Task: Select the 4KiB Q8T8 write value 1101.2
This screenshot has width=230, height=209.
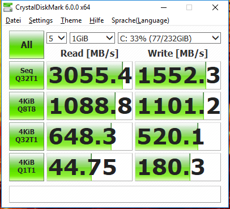Action: 178,106
